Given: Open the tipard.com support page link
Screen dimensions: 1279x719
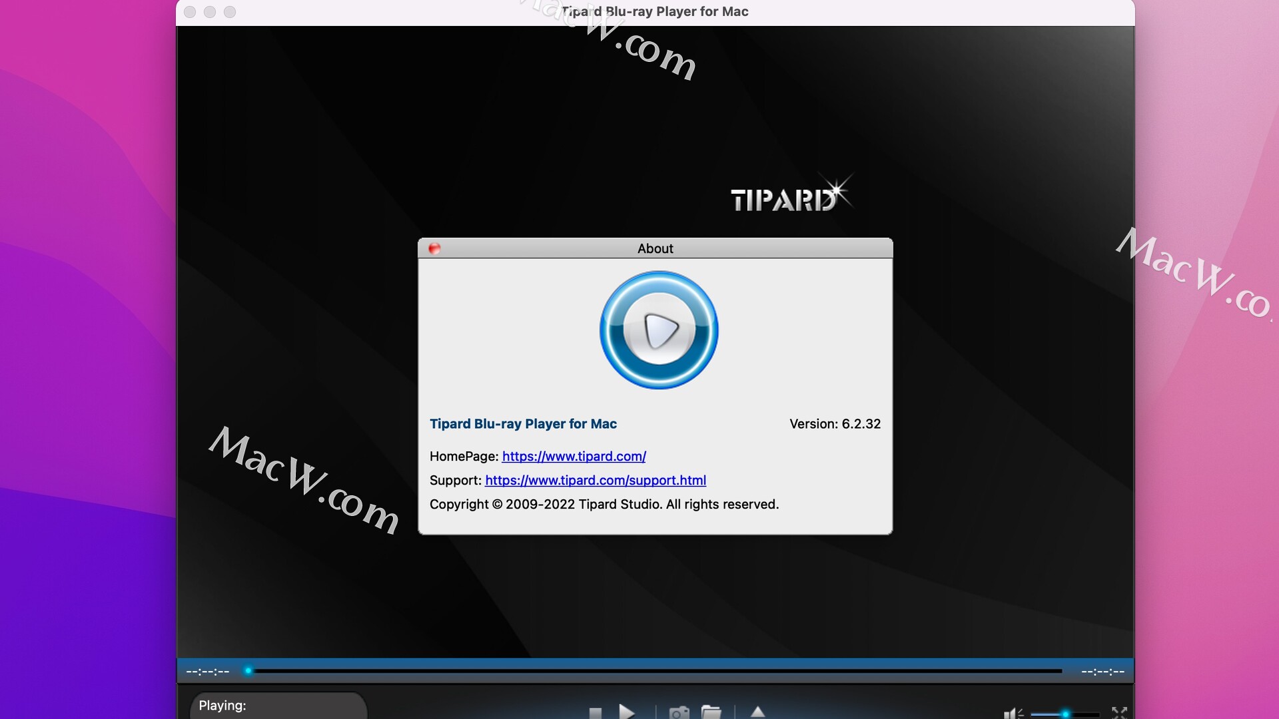Looking at the screenshot, I should (x=596, y=481).
